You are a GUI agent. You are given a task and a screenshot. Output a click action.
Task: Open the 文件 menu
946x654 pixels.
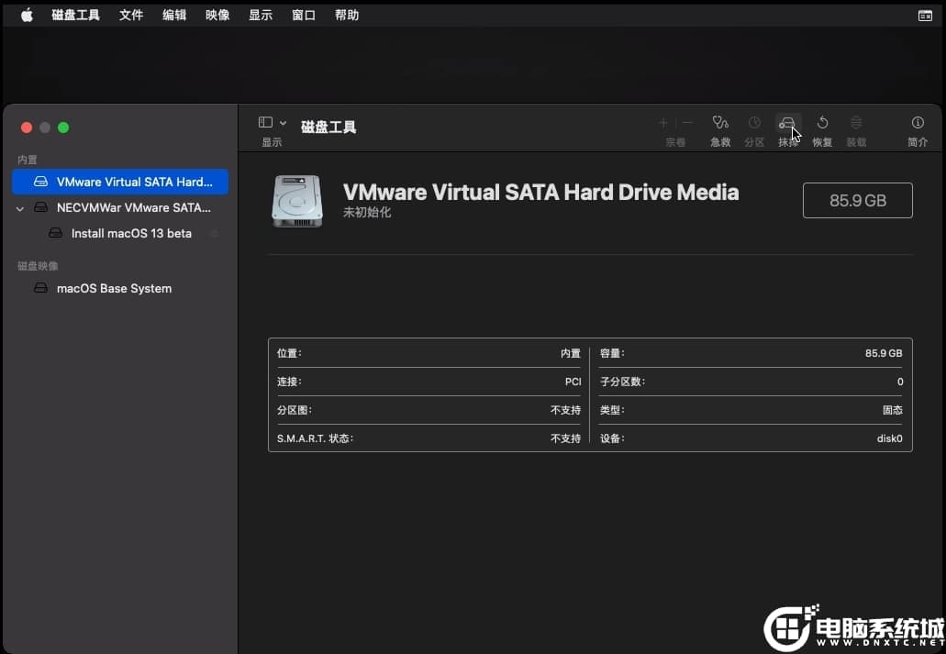pos(130,14)
